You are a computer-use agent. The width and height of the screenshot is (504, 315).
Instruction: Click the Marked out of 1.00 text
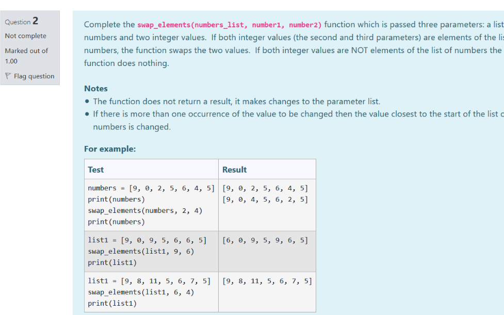click(x=26, y=56)
